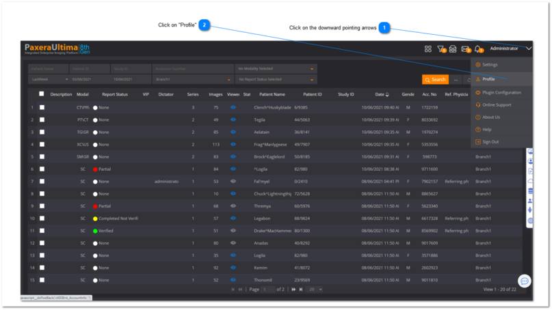
Task: Select the checkbox for row 7
Action: [42, 182]
